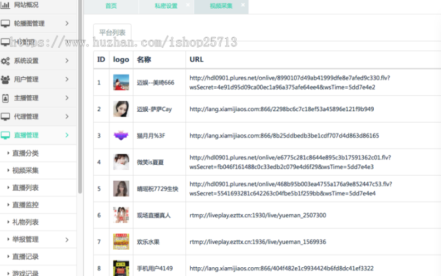The image size is (441, 276).
Task: Click the 轮播图管理 monitor icon
Action: point(5,24)
